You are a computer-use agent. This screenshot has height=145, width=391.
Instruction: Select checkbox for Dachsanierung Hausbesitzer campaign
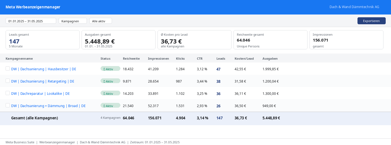[8, 69]
